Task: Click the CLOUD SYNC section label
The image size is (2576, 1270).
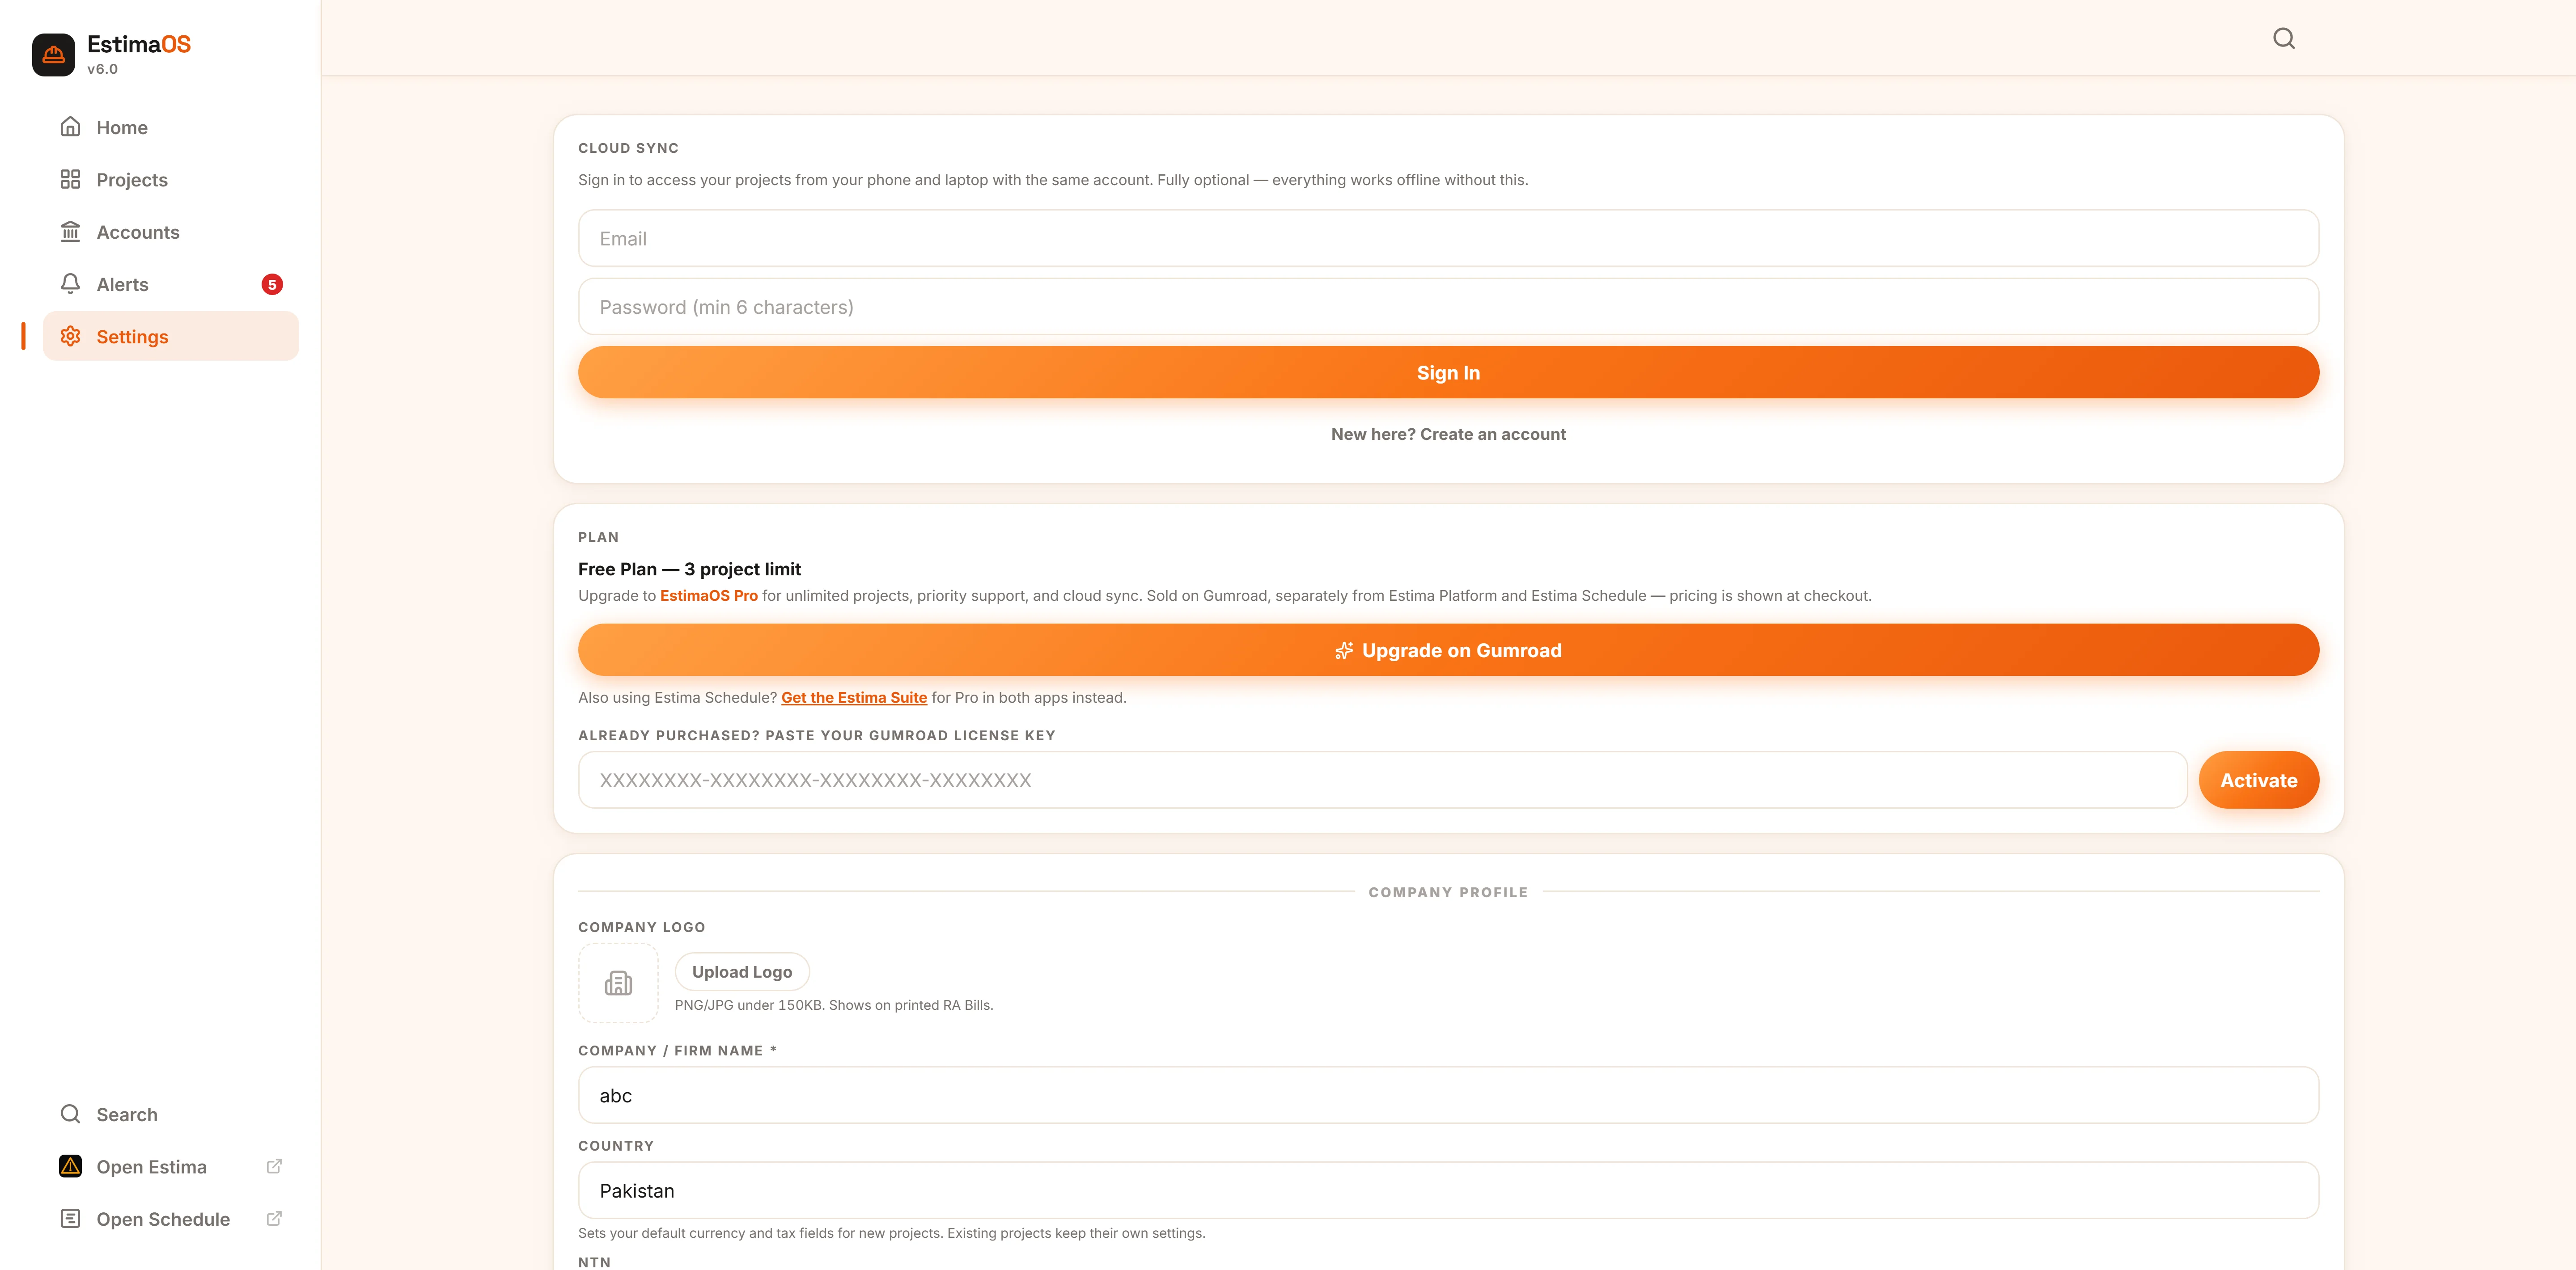Action: click(628, 148)
